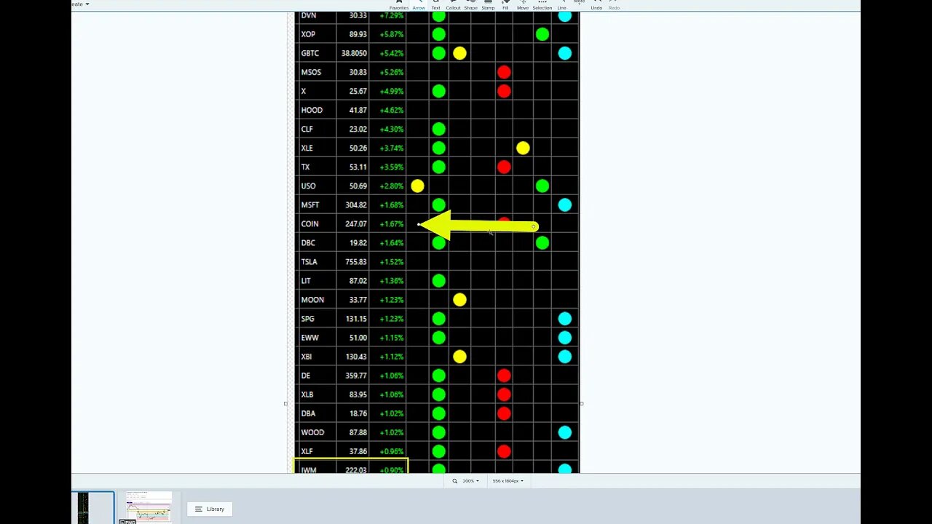Select the Selection tool
Viewport: 932px width, 524px height.
(x=542, y=4)
